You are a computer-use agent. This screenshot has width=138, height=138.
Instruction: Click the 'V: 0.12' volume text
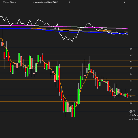pos(133,115)
